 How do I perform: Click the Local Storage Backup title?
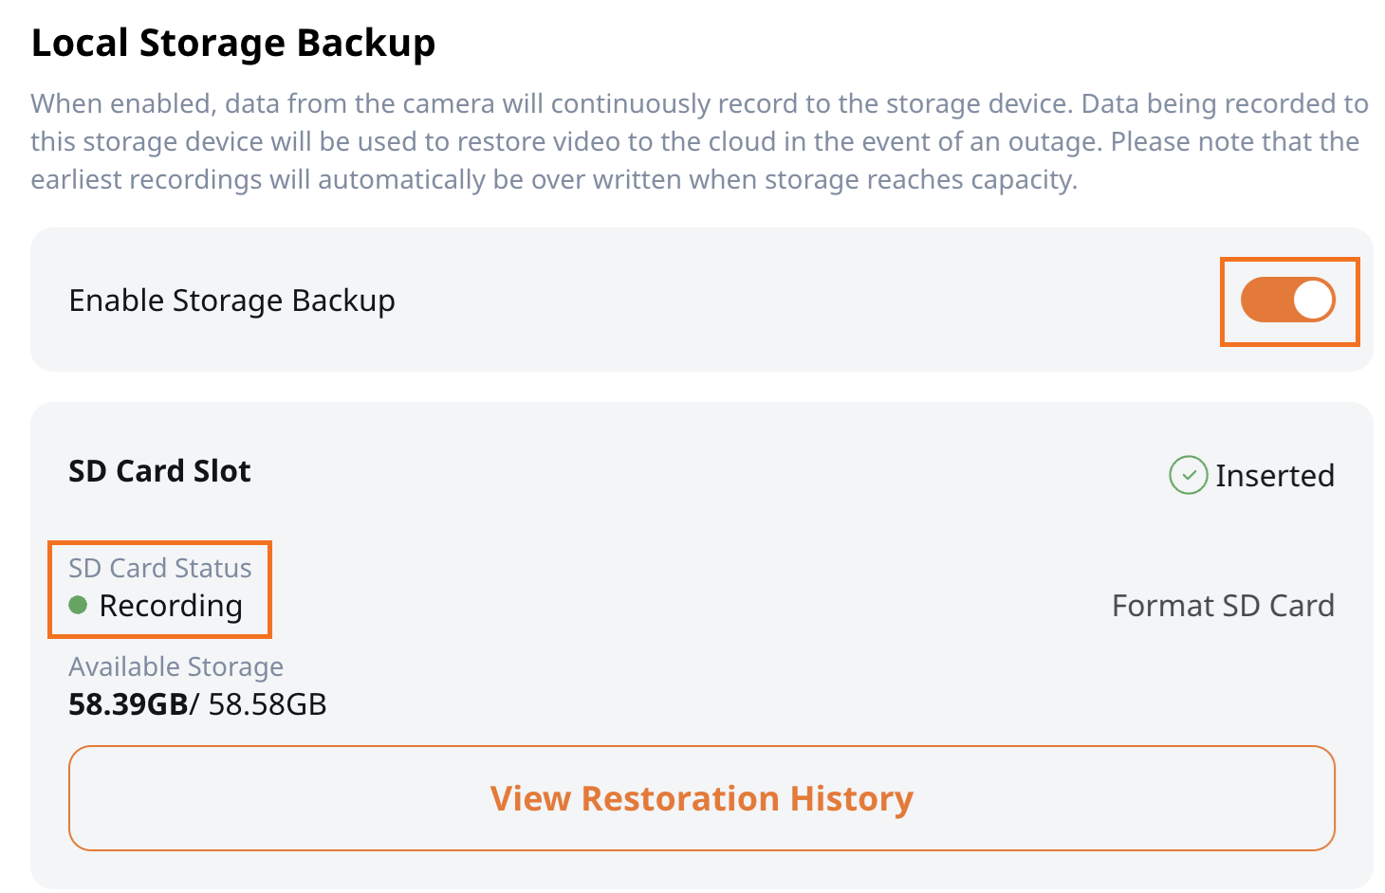pyautogui.click(x=233, y=44)
